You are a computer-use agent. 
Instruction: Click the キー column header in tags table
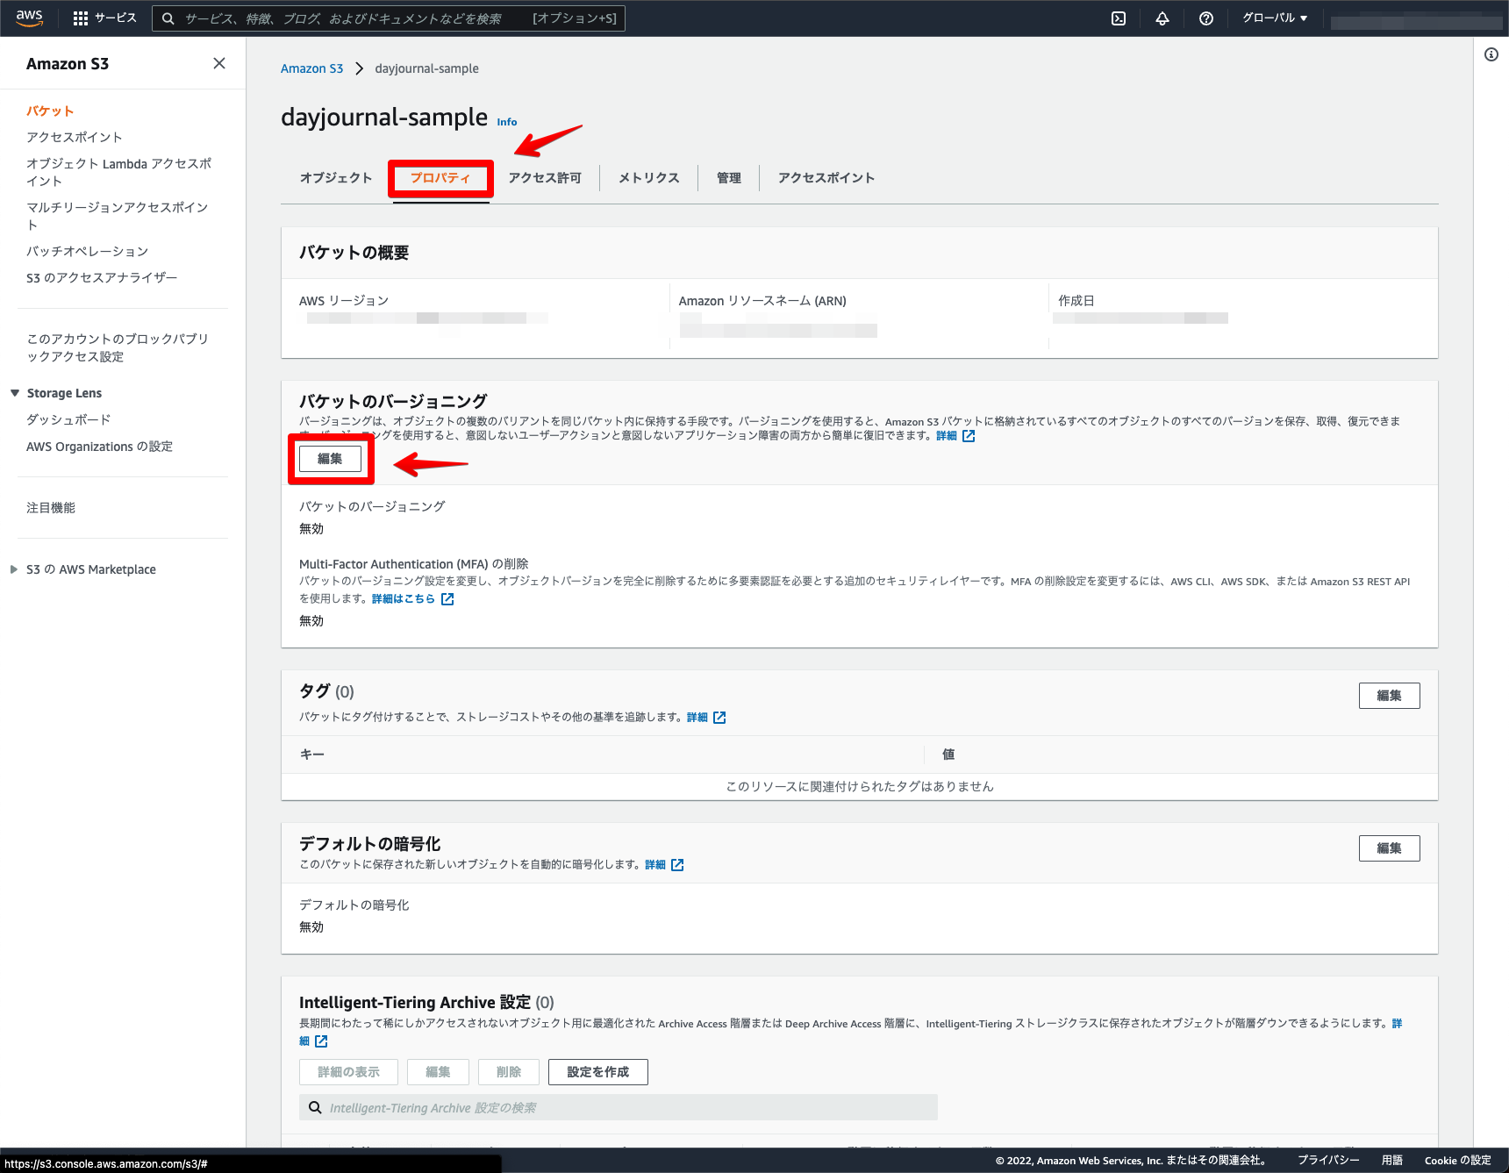(312, 755)
